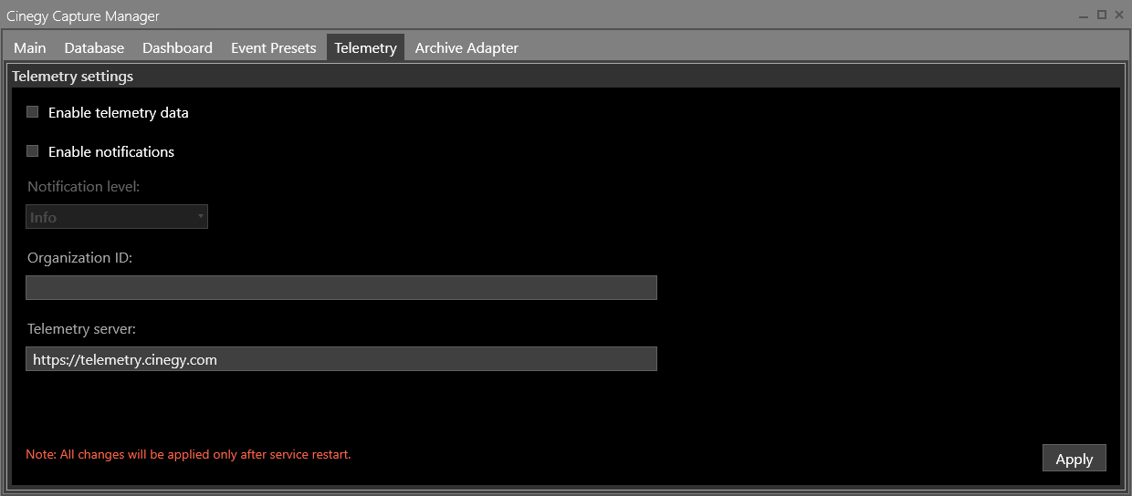
Task: Click the Organization ID input field
Action: (341, 288)
